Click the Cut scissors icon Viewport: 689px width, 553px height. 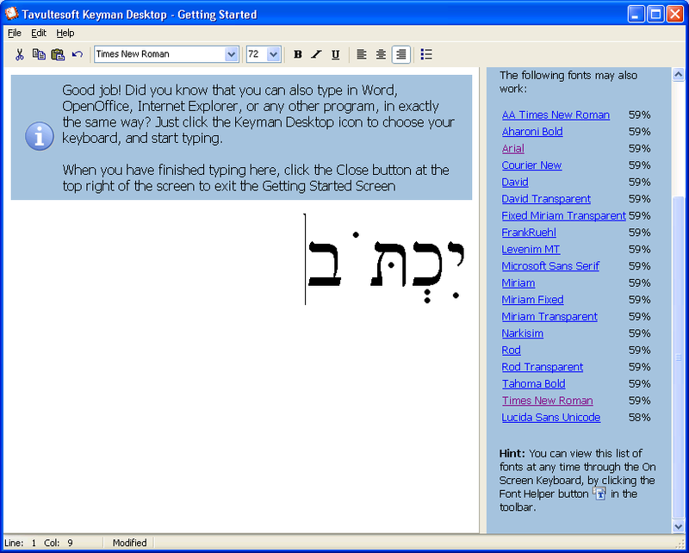[19, 54]
